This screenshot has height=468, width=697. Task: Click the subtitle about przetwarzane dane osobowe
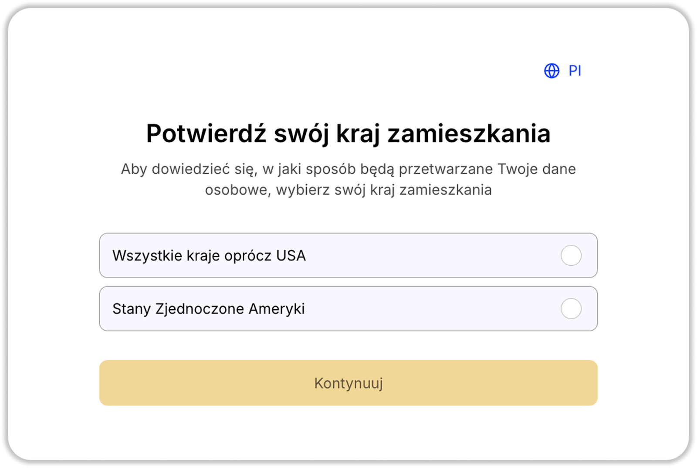pyautogui.click(x=348, y=179)
